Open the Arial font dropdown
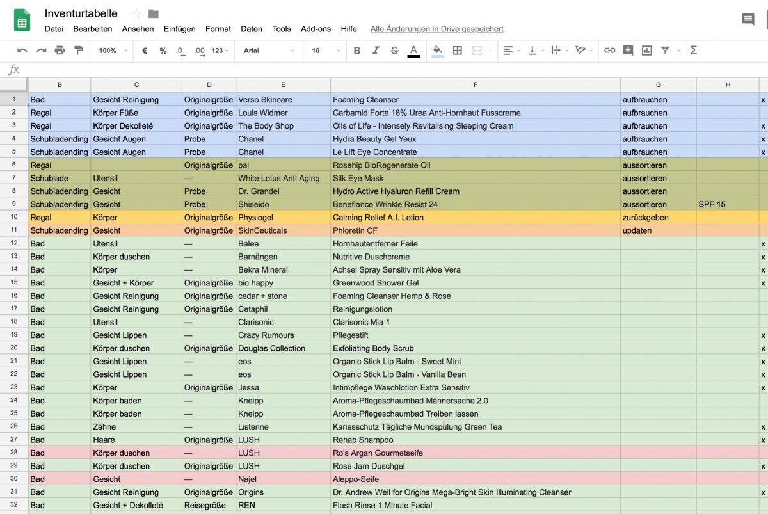The image size is (768, 514). (269, 51)
